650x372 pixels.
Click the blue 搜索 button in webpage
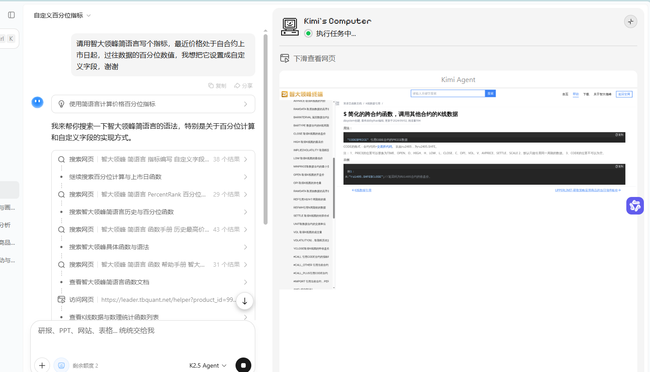490,93
